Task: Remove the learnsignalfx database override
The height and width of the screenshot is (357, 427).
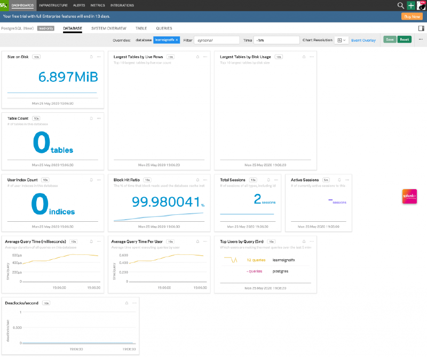Action: click(x=177, y=40)
